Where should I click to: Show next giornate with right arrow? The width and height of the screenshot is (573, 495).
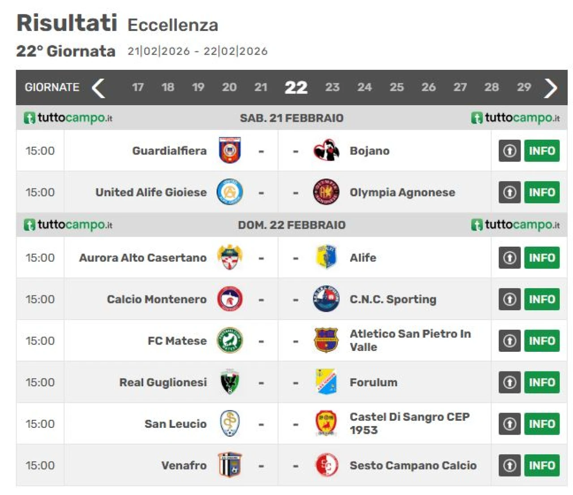point(551,88)
